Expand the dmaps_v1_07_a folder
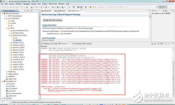Image resolution: width=175 pixels, height=105 pixels. point(9,43)
